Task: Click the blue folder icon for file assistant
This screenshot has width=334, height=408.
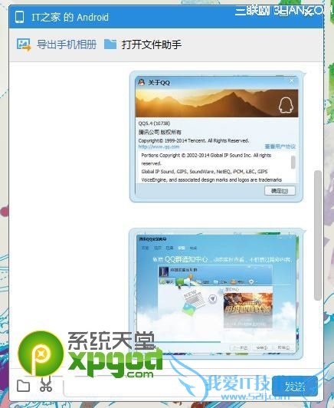Action: pyautogui.click(x=110, y=44)
